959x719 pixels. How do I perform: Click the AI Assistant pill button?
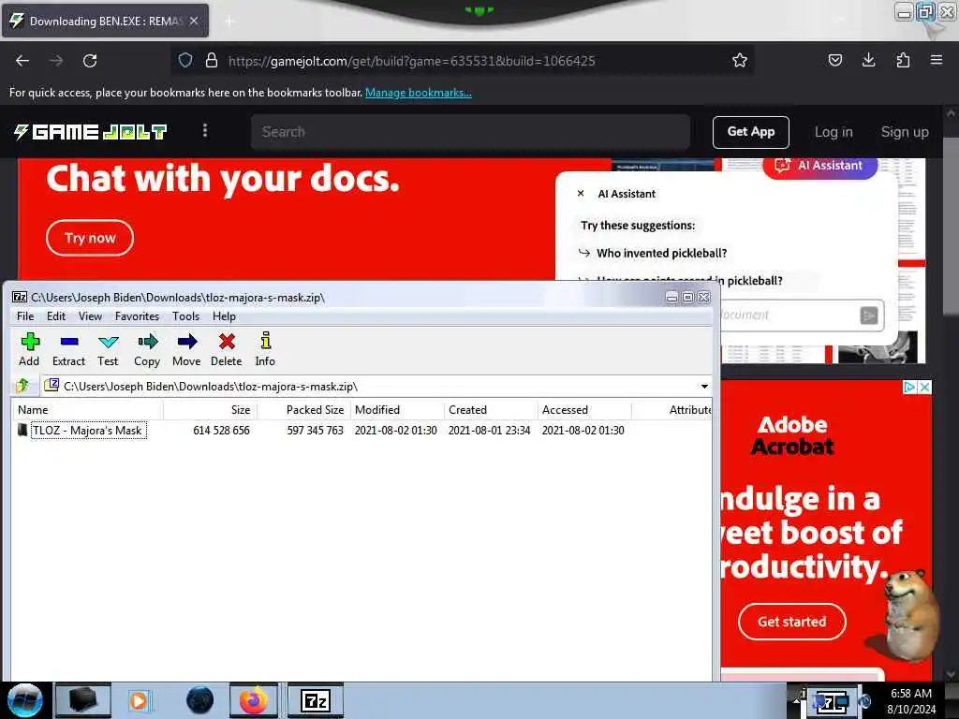(x=819, y=165)
